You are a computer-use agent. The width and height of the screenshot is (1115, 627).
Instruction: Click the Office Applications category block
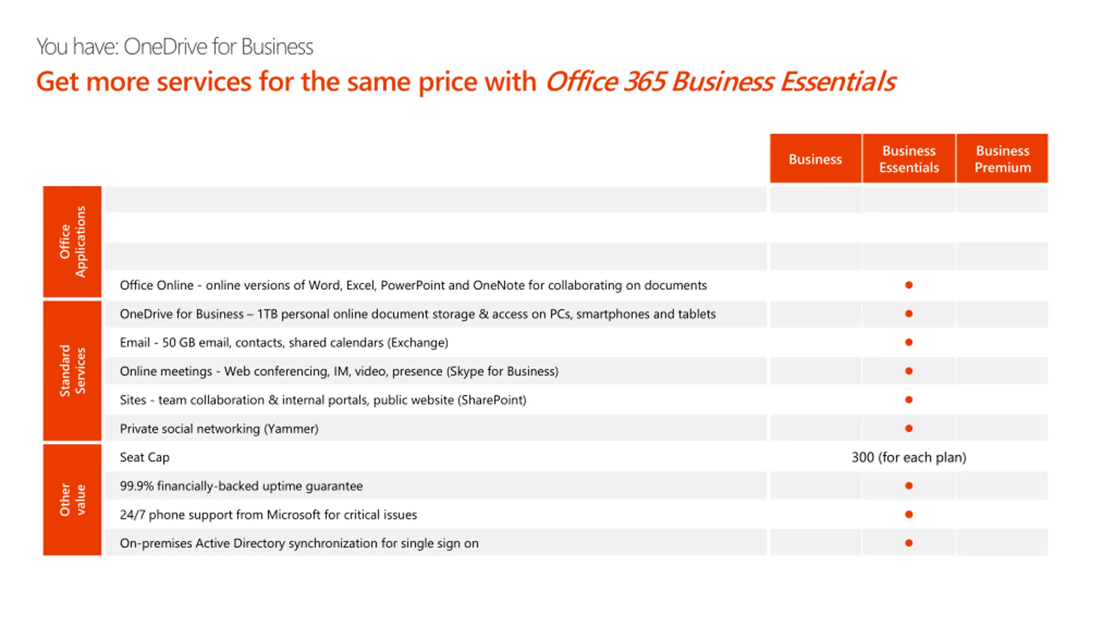click(72, 242)
